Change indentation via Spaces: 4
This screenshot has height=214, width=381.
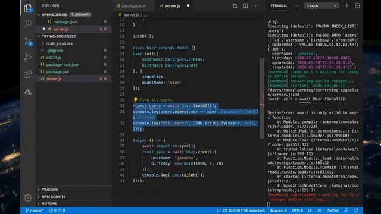(278, 210)
